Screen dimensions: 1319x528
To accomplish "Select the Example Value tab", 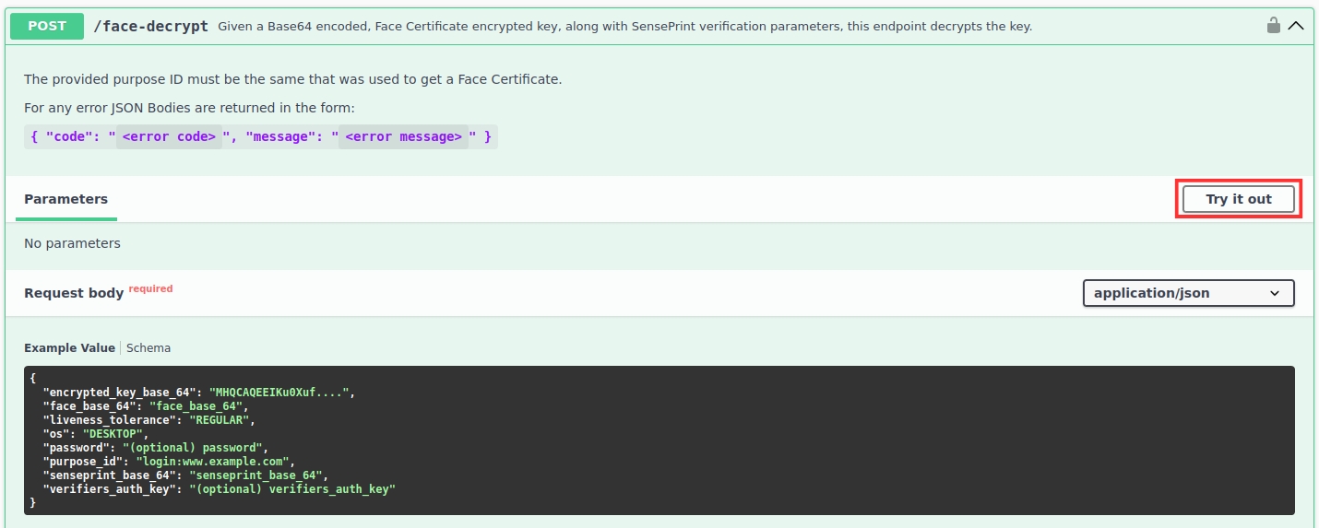I will click(x=69, y=348).
